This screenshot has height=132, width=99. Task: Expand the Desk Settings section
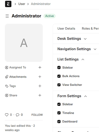click(72, 39)
